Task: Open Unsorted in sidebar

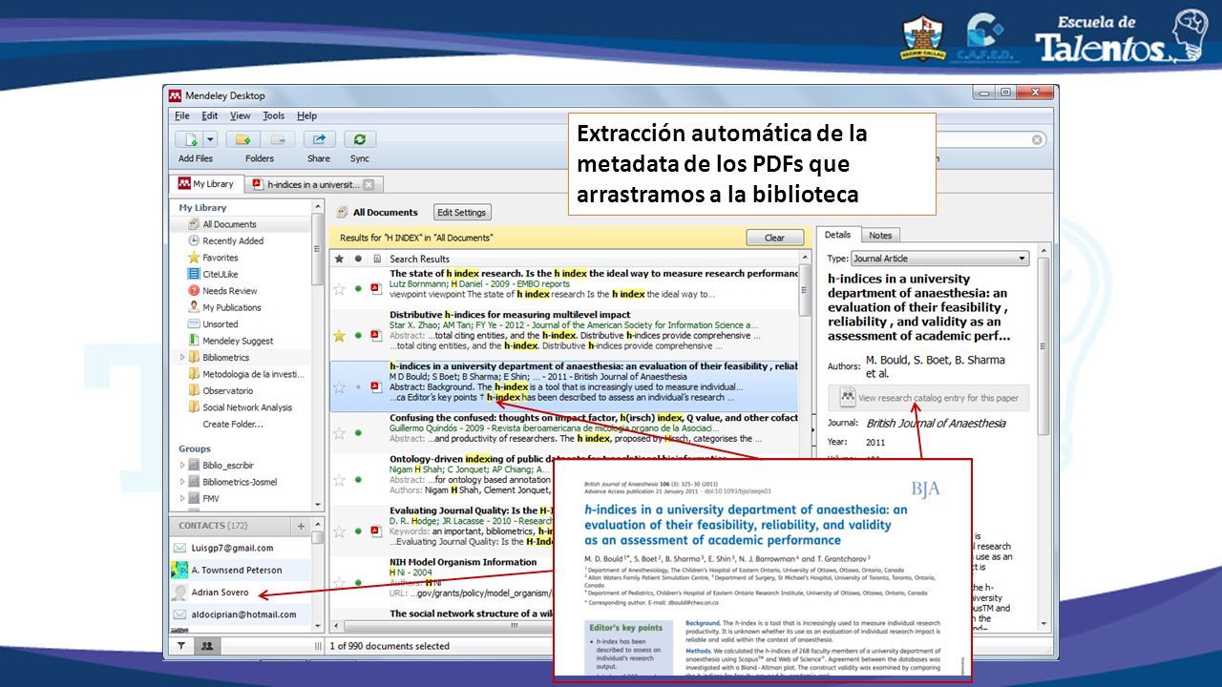Action: 220,324
